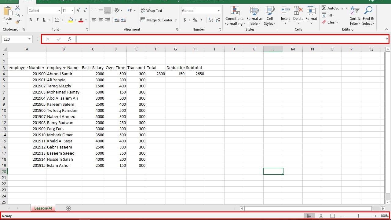
Task: Expand the Merge & Center dropdown arrow
Action: tap(176, 20)
